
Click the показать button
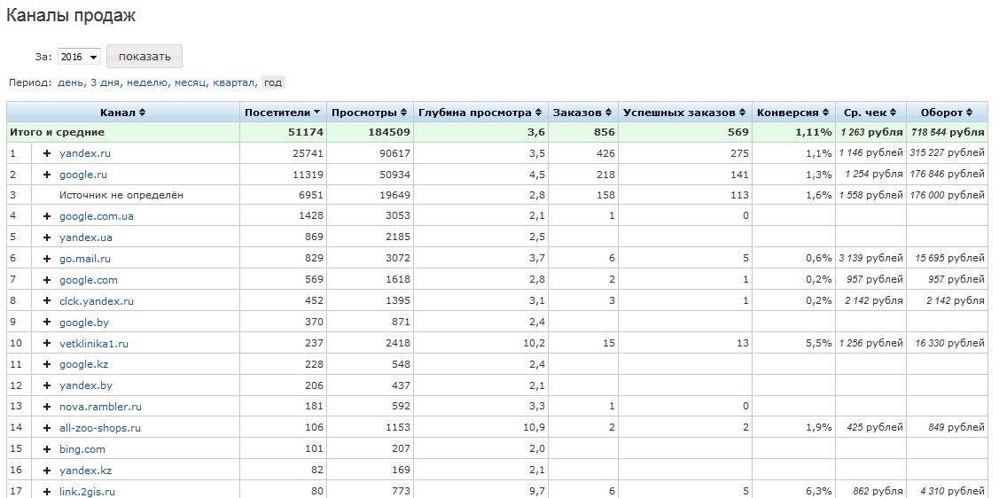tap(144, 57)
